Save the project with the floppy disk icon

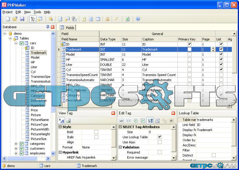coord(22,19)
